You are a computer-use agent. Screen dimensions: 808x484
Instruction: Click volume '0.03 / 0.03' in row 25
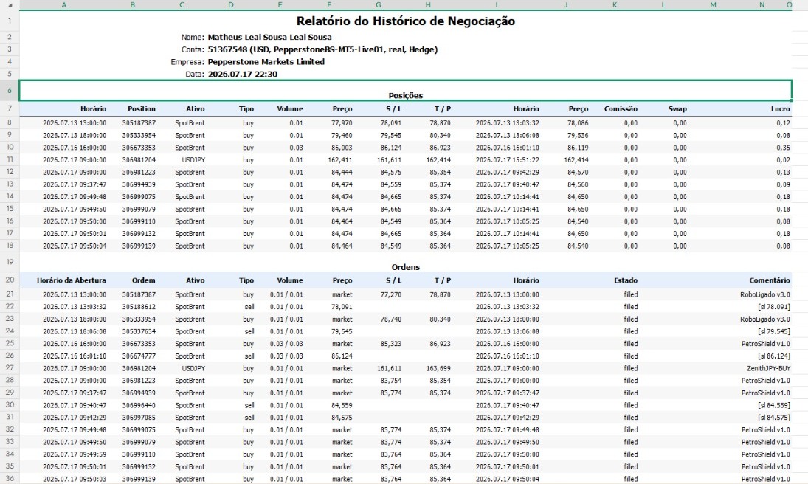click(286, 344)
